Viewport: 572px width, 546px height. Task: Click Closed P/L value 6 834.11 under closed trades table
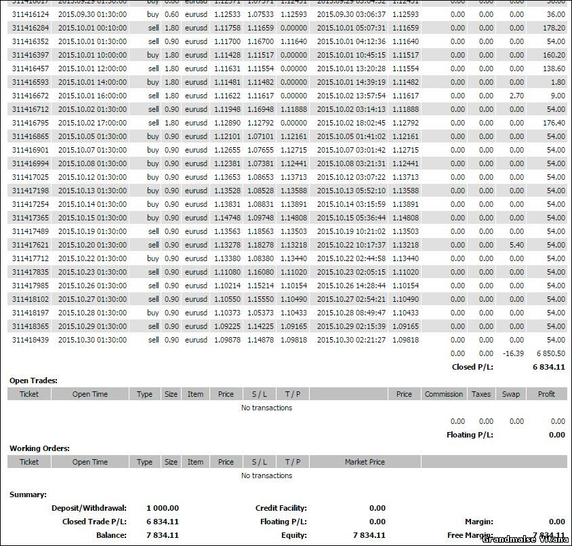[x=549, y=367]
